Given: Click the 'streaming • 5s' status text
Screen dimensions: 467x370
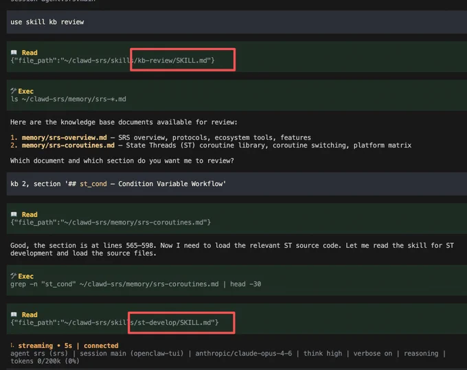Looking at the screenshot, I should click(x=45, y=345).
